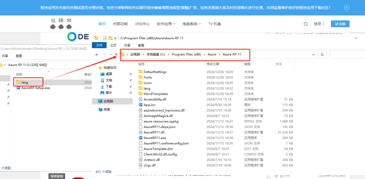Image resolution: width=365 pixels, height=179 pixels.
Task: Select the WordTemplates folder icon
Action: coord(140,94)
